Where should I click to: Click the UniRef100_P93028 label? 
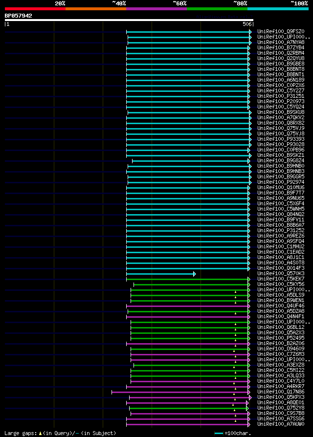(281, 144)
